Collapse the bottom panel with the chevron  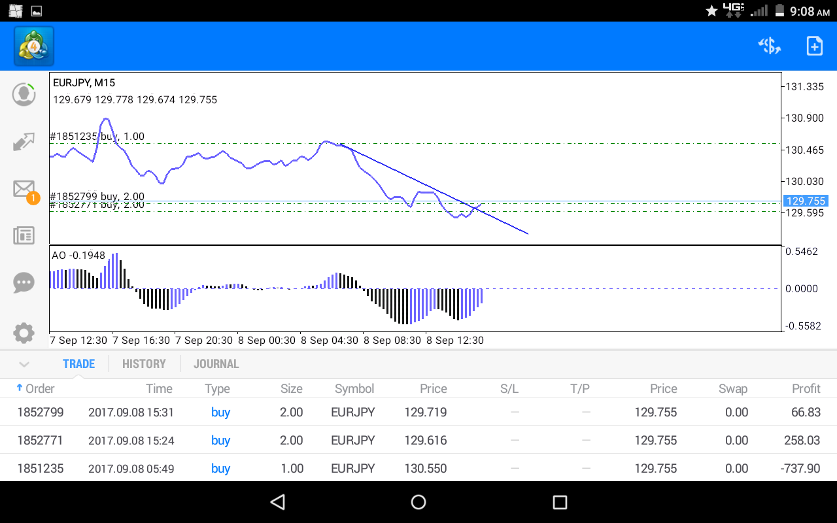(x=24, y=364)
